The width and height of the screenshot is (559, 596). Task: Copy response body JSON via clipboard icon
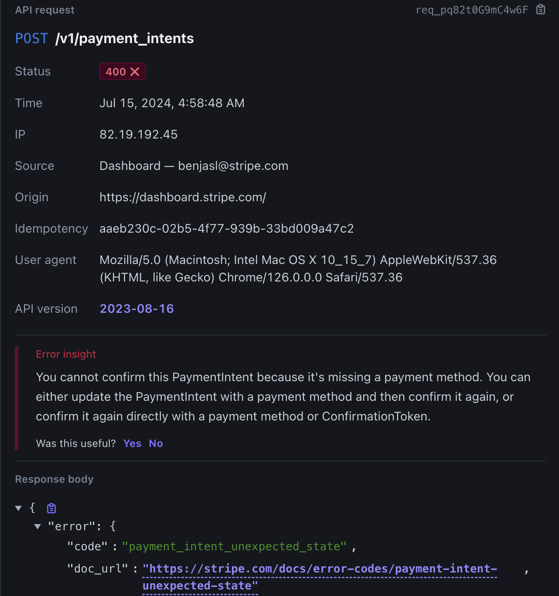[x=51, y=508]
